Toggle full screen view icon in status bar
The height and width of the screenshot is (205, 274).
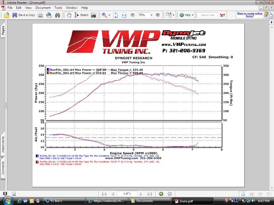pos(5,194)
